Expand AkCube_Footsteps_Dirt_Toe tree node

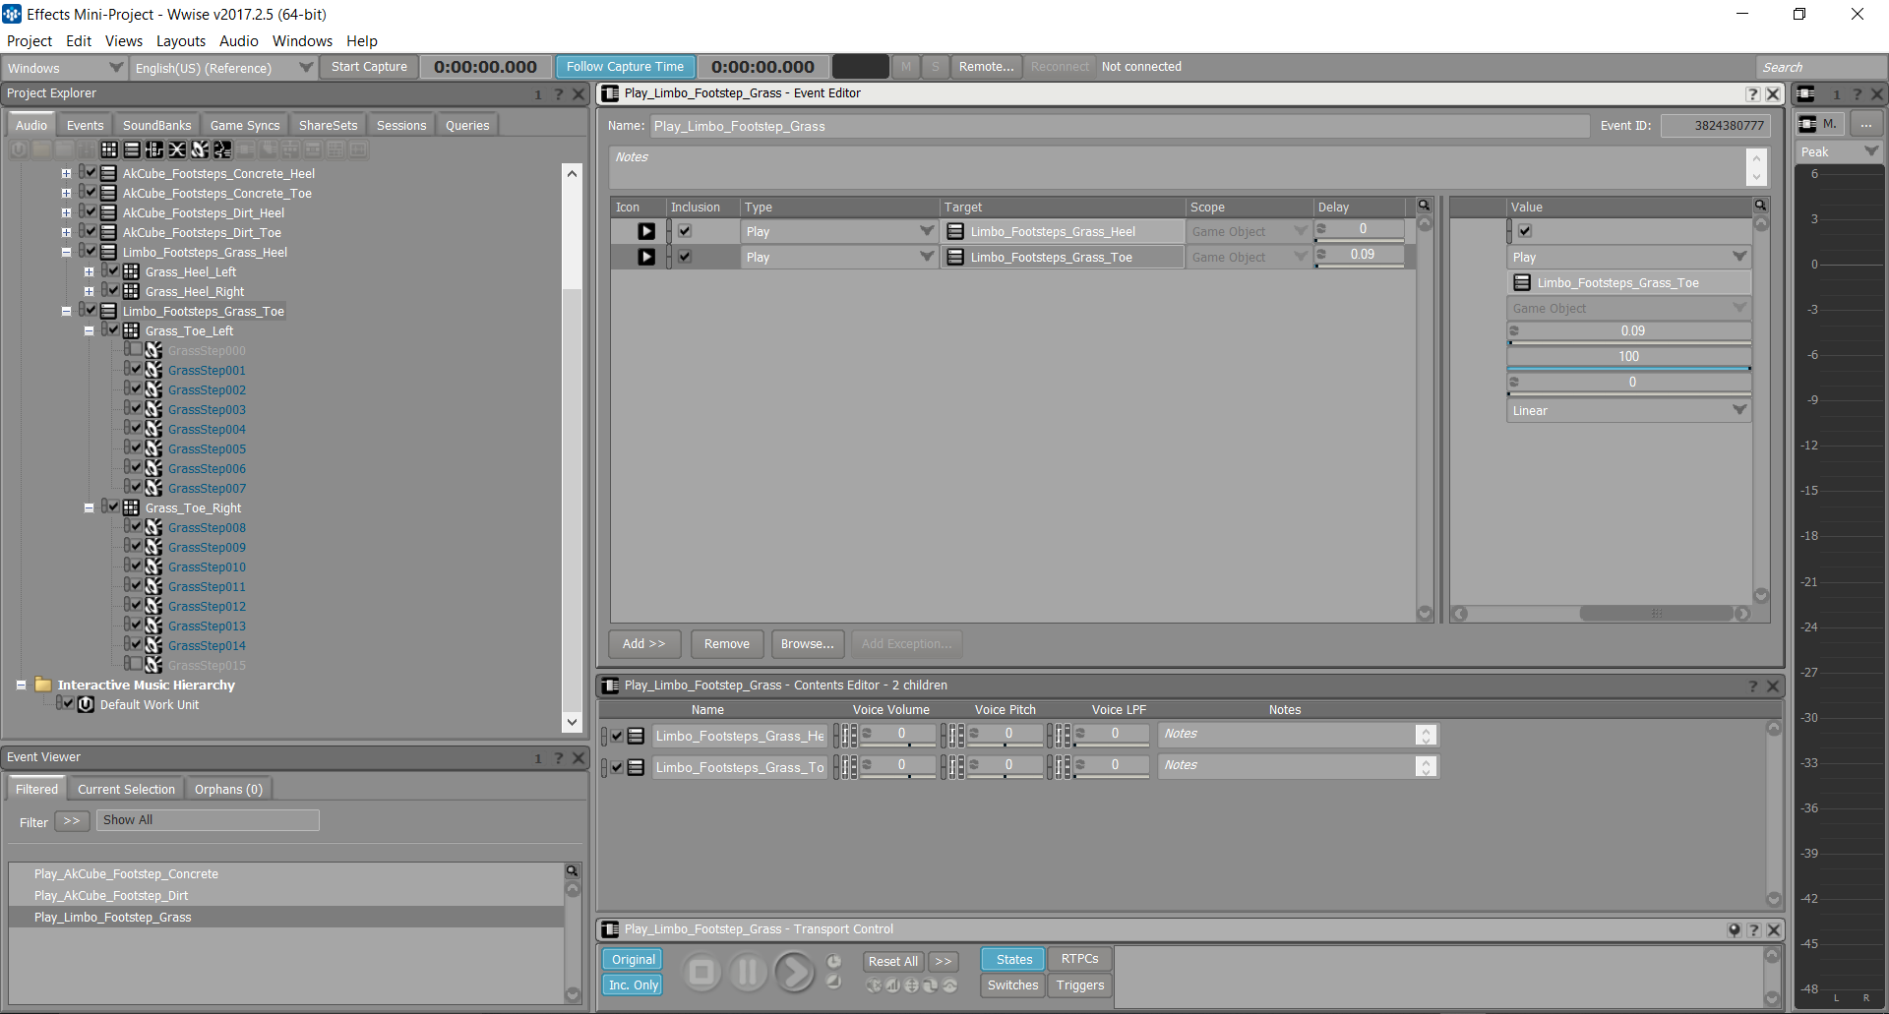point(66,232)
